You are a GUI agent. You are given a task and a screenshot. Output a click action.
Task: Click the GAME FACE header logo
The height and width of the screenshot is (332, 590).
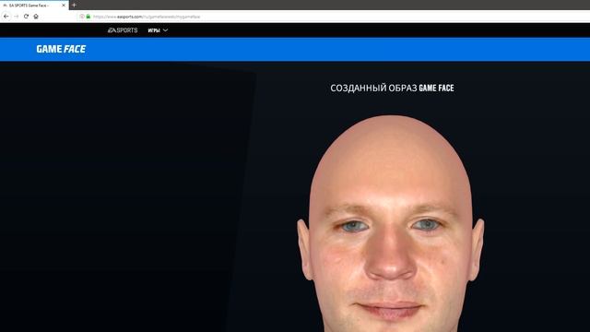[x=61, y=49]
